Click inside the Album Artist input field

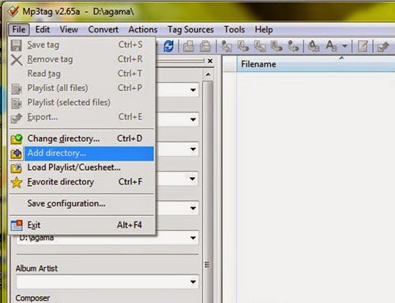[x=103, y=282]
